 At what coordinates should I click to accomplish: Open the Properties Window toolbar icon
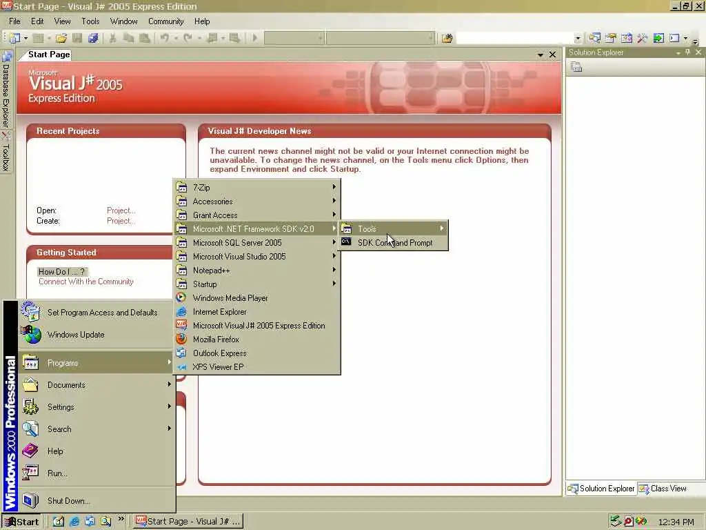611,39
